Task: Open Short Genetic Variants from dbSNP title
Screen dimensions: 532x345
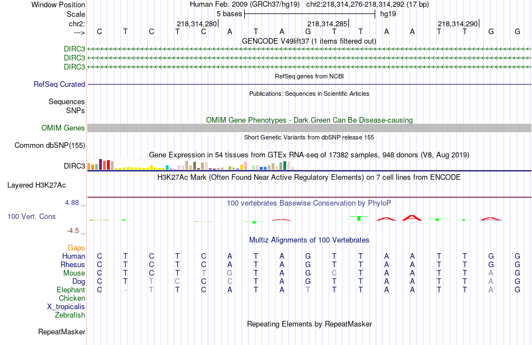Action: pyautogui.click(x=309, y=137)
